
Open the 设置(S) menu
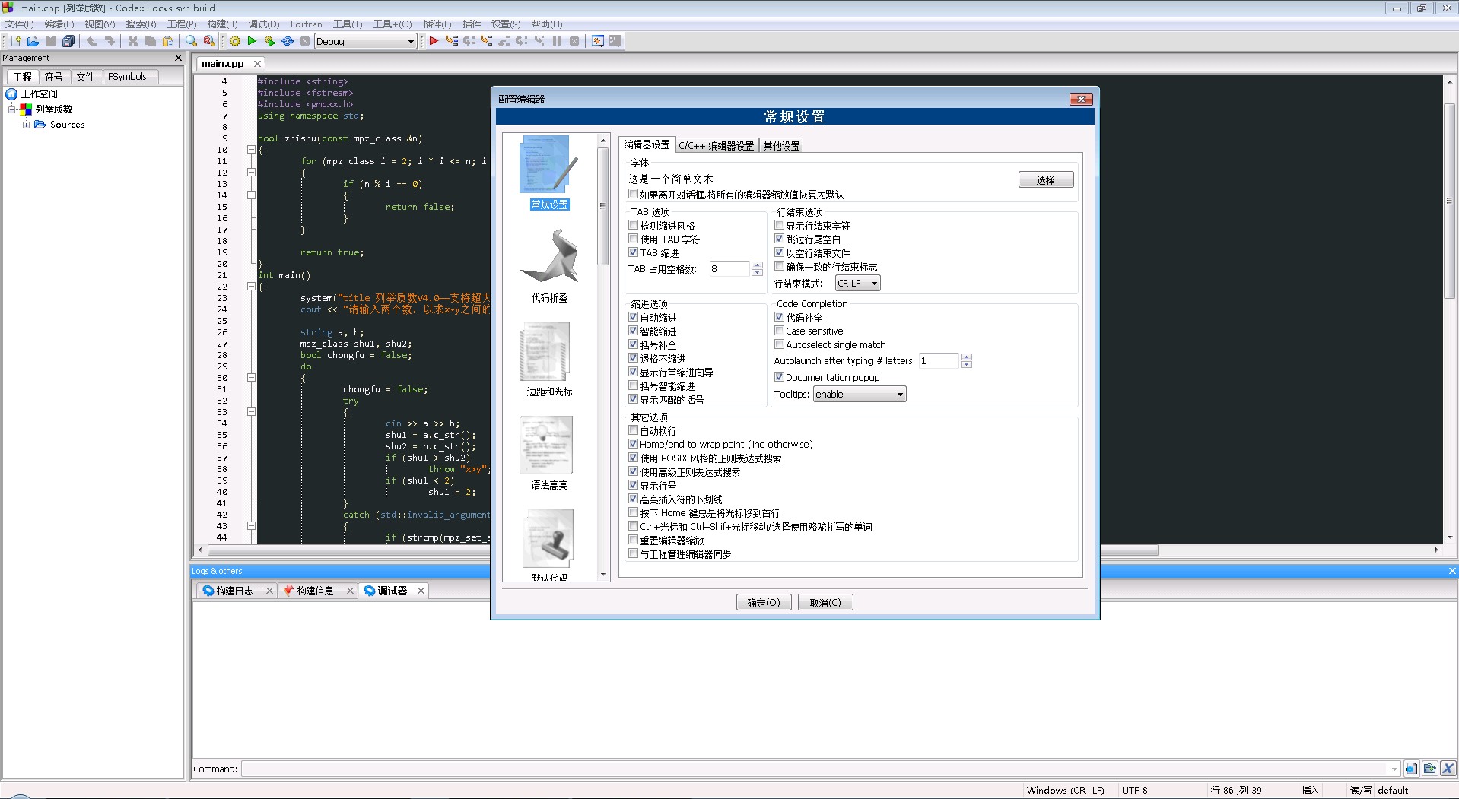[x=505, y=24]
